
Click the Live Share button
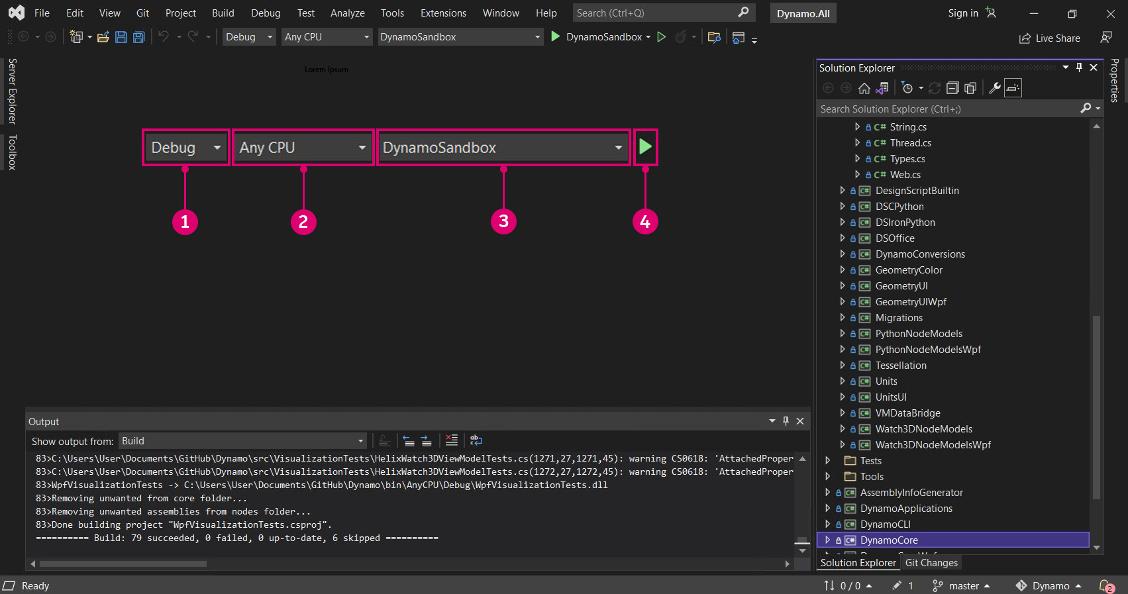[1050, 38]
